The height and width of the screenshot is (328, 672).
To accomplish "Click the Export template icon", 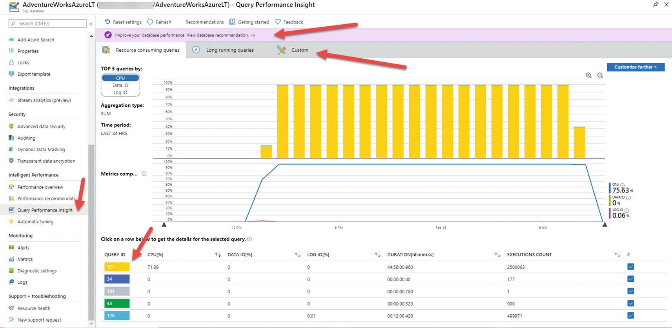I will coord(11,74).
